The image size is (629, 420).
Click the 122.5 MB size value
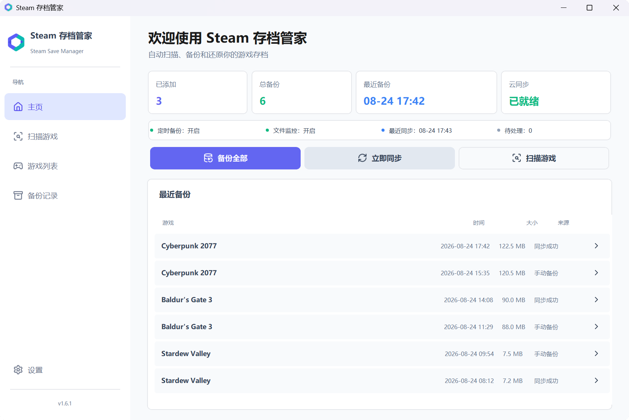(x=512, y=246)
